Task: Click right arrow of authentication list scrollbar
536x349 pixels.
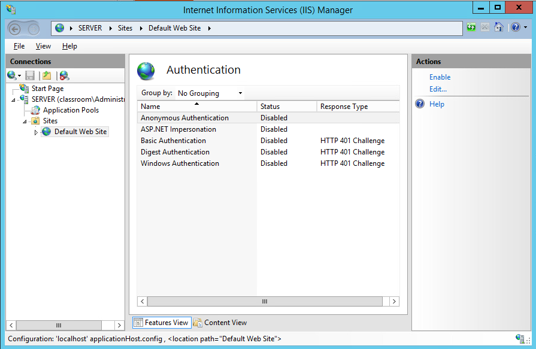Action: pyautogui.click(x=394, y=301)
